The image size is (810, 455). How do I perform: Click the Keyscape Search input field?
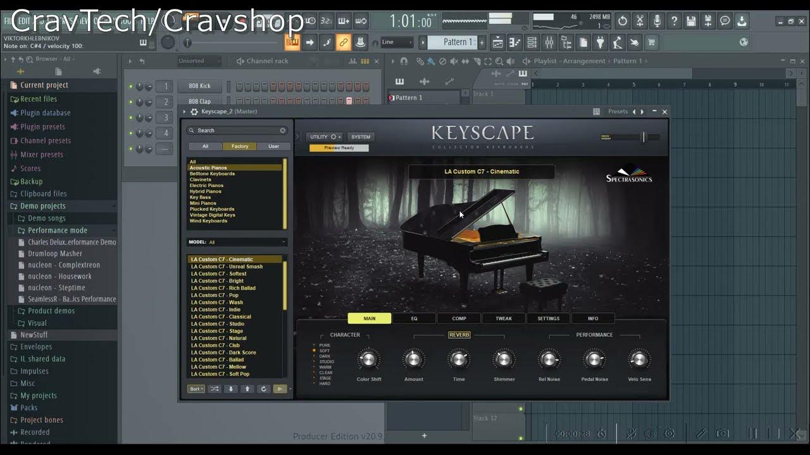[237, 130]
